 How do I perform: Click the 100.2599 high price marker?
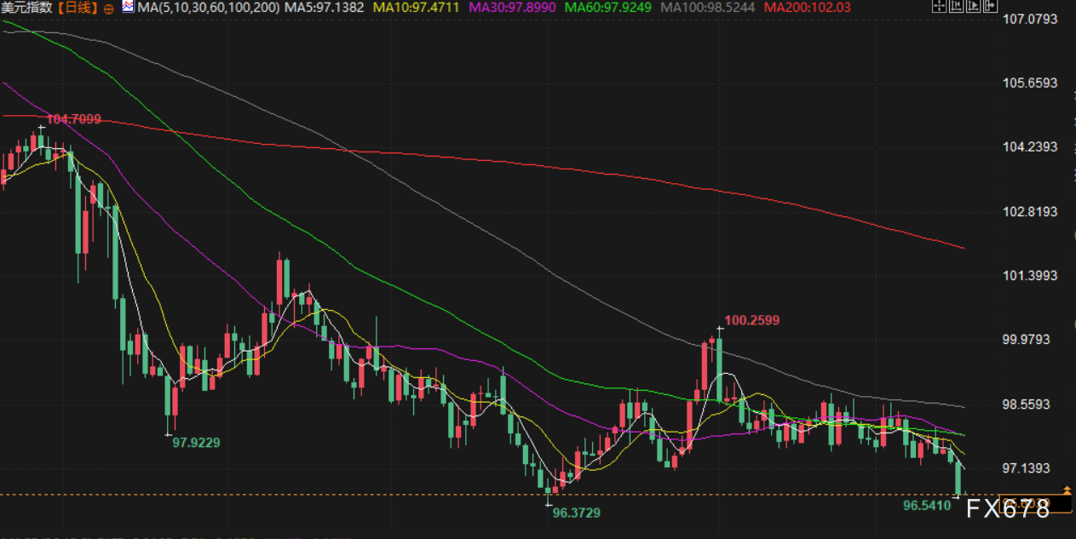[751, 321]
